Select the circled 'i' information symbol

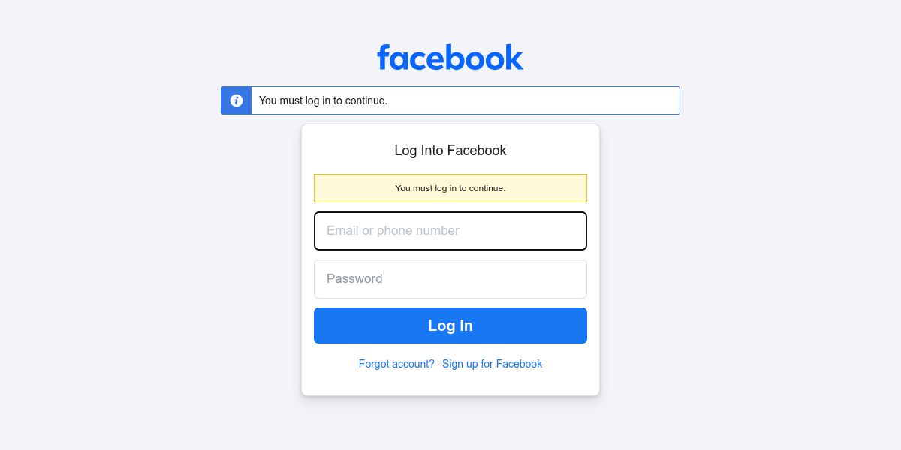pyautogui.click(x=237, y=100)
